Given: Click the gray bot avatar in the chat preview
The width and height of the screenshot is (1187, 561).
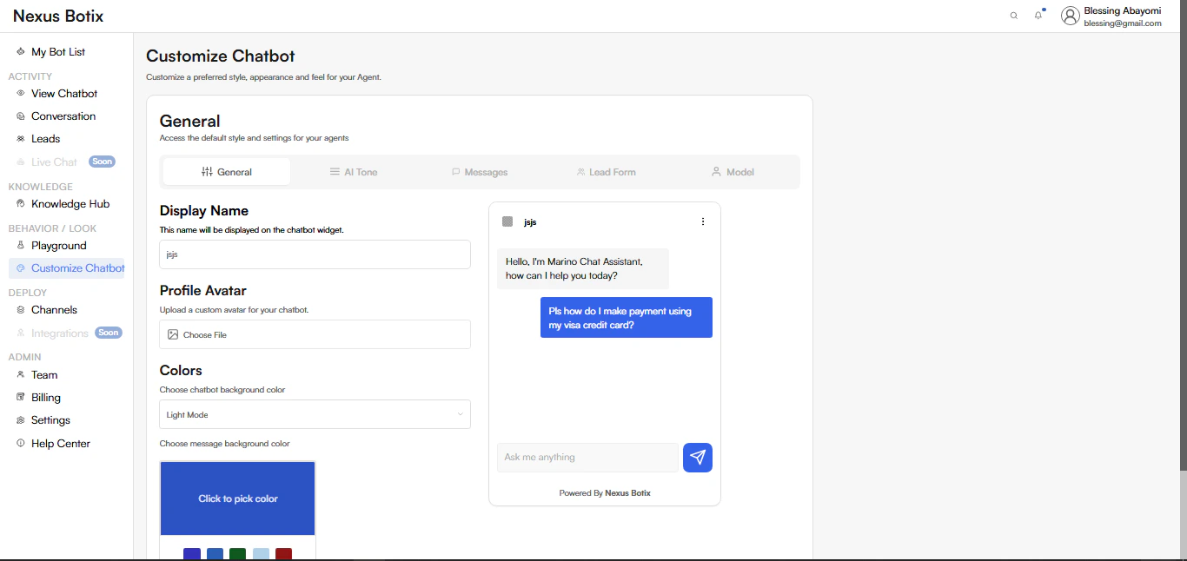Looking at the screenshot, I should (507, 221).
